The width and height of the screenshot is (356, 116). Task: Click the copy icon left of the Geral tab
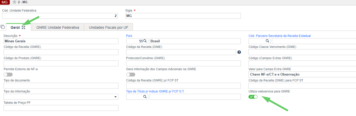click(3, 27)
